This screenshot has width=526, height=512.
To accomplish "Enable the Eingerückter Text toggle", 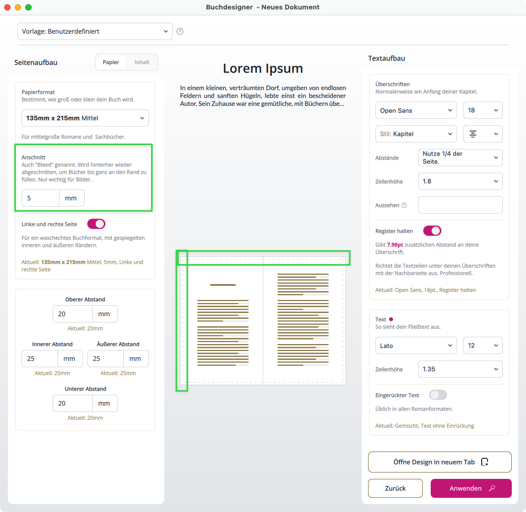I will (x=438, y=395).
